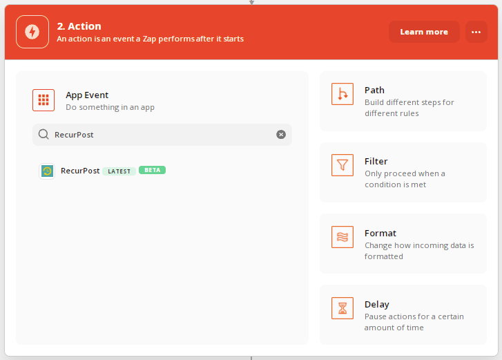Select the RecurPost app icon
The height and width of the screenshot is (360, 502).
pyautogui.click(x=47, y=171)
